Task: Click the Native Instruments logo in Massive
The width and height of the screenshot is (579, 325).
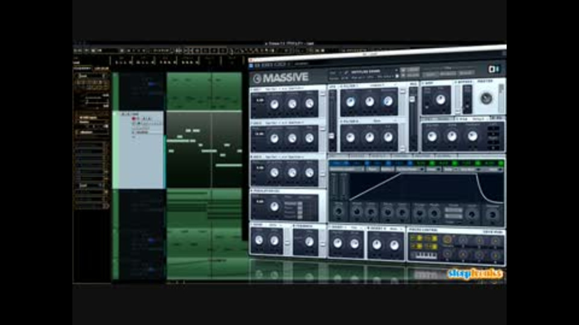Action: point(494,69)
